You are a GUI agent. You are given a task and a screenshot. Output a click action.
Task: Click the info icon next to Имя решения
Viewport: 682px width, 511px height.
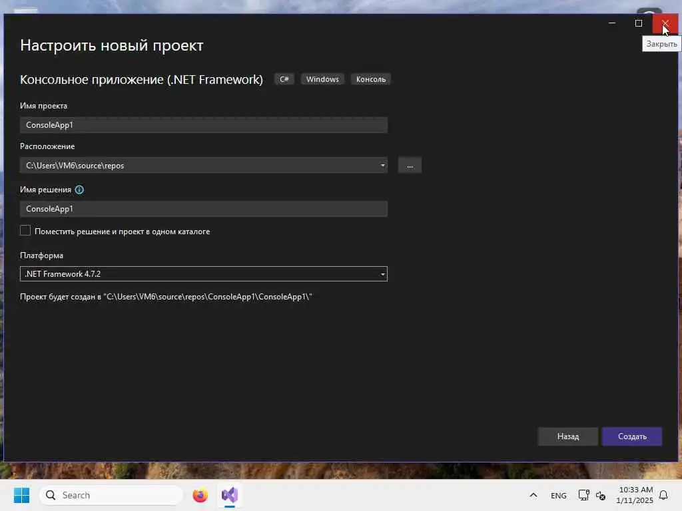[79, 190]
